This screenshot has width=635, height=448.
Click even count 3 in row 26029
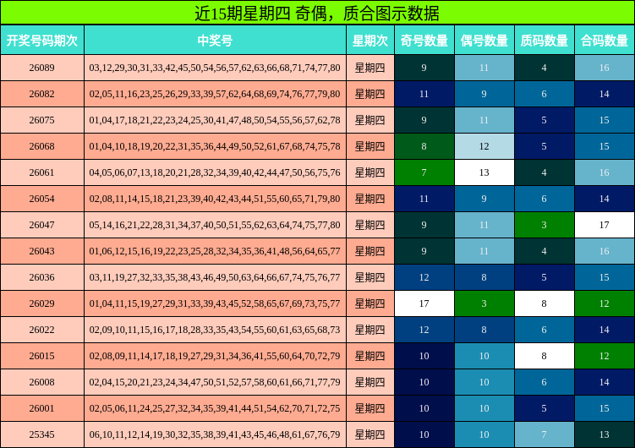[484, 303]
